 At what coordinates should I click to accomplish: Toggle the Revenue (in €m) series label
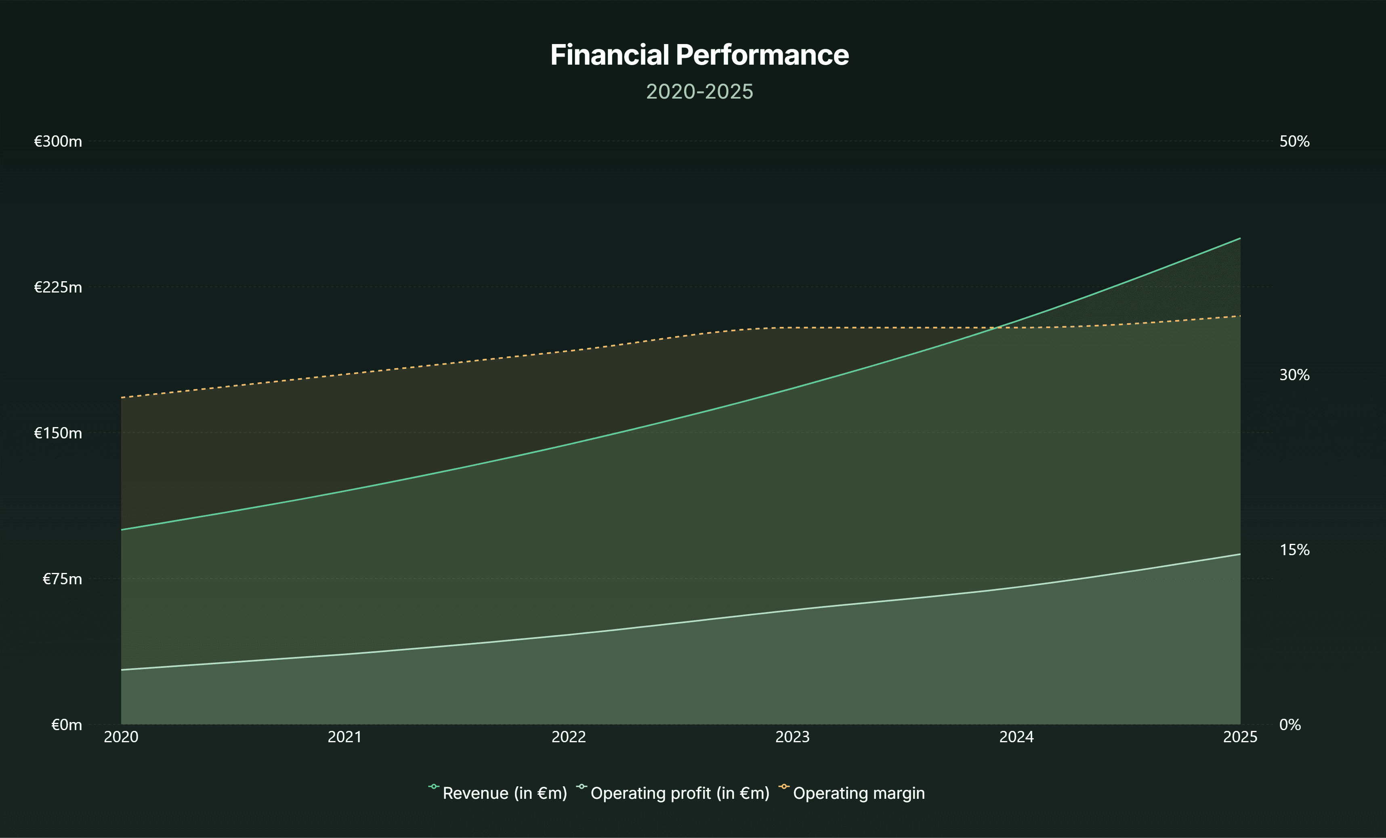(x=504, y=793)
